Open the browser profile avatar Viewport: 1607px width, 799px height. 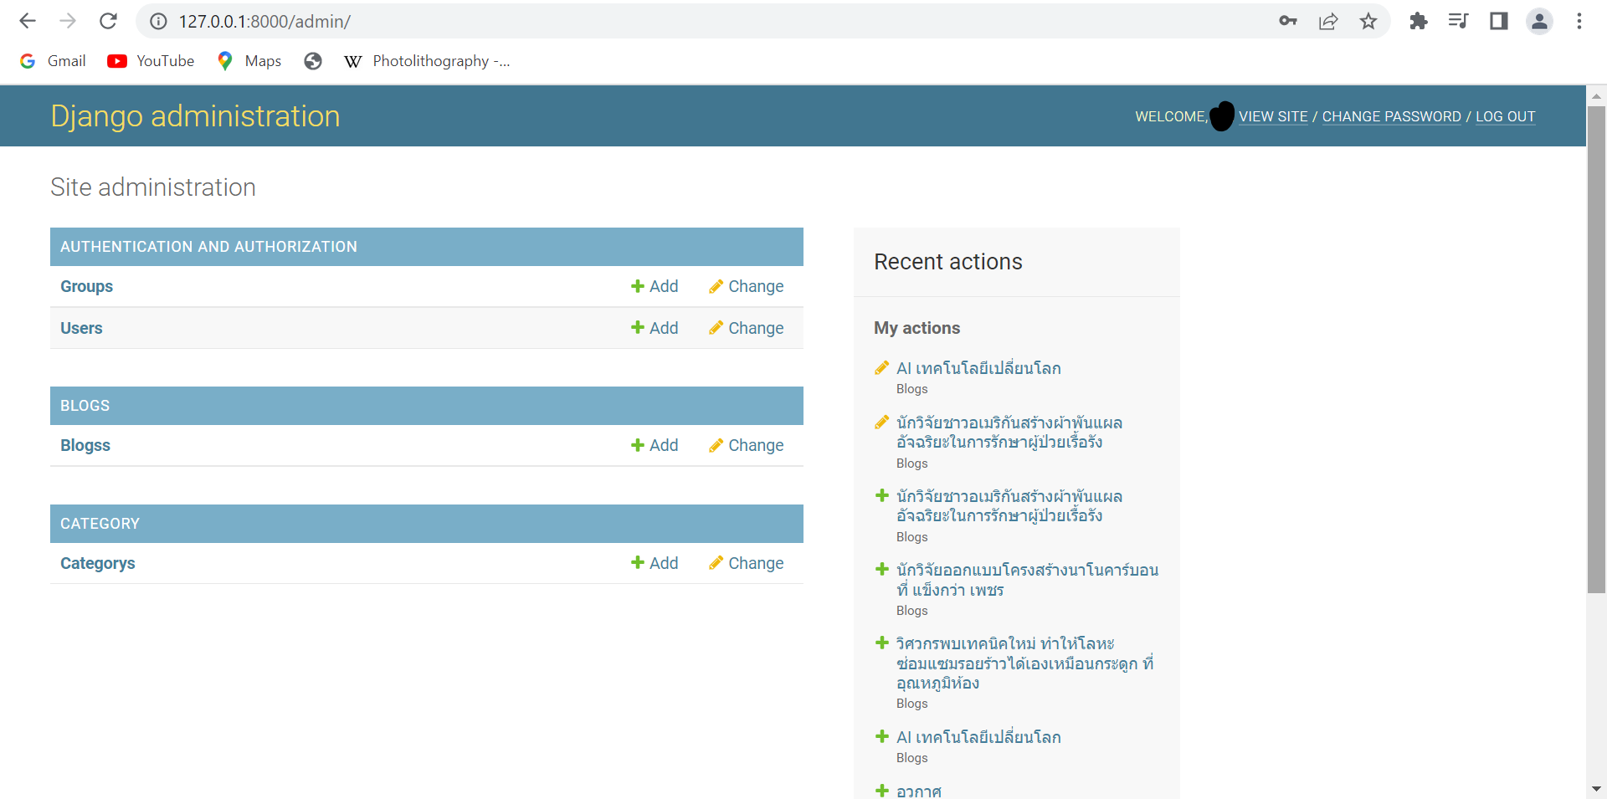pos(1539,21)
